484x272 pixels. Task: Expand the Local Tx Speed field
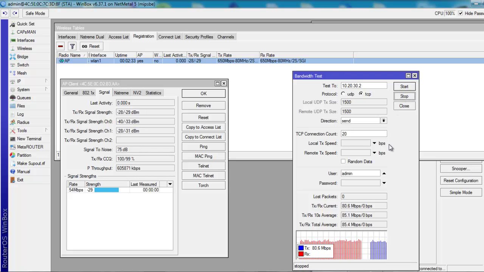point(374,143)
